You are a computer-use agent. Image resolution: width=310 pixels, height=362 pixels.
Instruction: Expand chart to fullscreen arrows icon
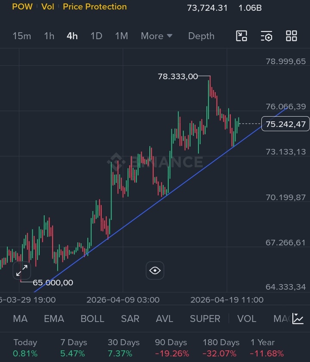(22, 271)
